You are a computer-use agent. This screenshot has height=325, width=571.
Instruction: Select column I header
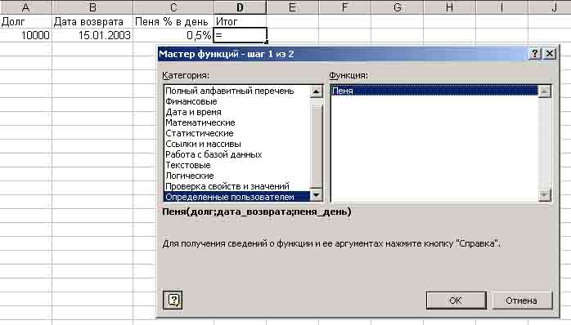(x=501, y=7)
